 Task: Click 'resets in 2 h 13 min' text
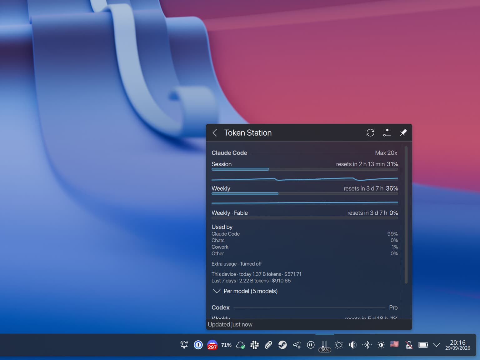[x=360, y=164]
